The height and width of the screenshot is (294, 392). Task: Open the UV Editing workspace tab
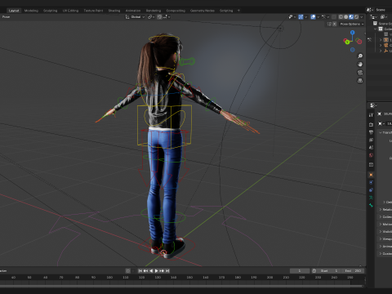pyautogui.click(x=70, y=11)
